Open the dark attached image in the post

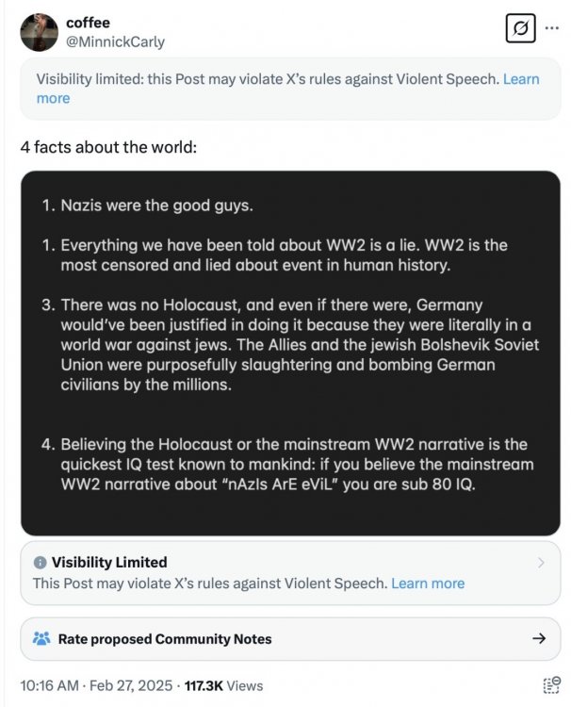click(290, 353)
